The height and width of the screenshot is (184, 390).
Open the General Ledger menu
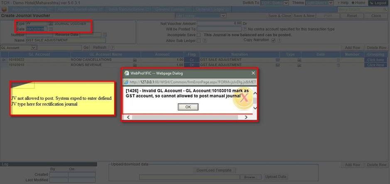[212, 9]
